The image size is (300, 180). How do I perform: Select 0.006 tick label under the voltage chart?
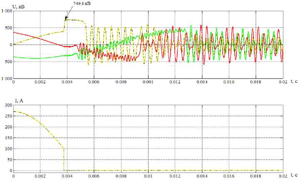[94, 82]
